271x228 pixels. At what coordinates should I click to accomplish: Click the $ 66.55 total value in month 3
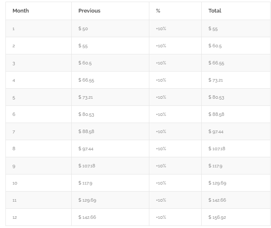pyautogui.click(x=216, y=63)
